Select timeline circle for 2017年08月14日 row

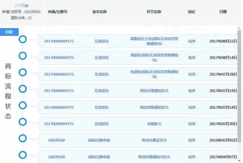coord(23,56)
